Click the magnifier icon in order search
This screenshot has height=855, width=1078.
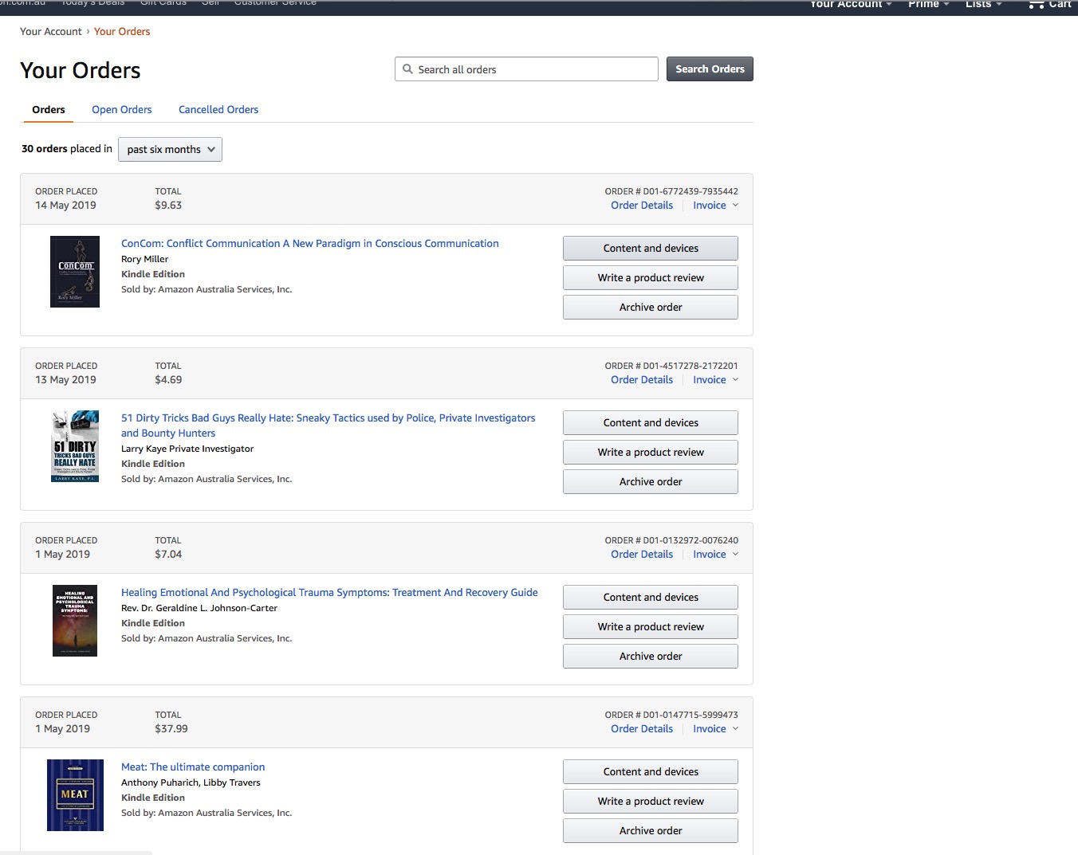point(407,69)
